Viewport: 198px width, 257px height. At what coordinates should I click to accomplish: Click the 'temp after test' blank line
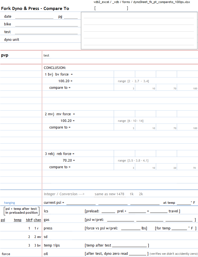pyautogui.click(x=129, y=245)
